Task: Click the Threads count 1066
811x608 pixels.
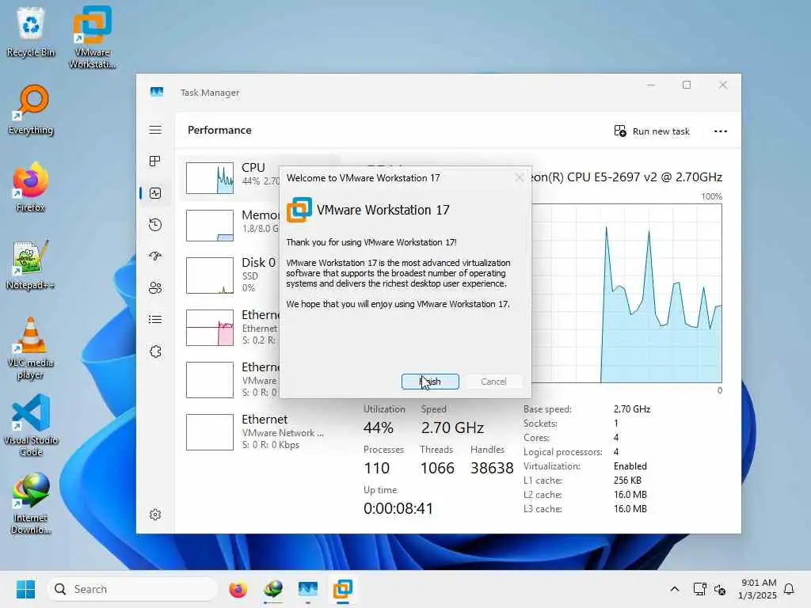Action: click(x=437, y=469)
